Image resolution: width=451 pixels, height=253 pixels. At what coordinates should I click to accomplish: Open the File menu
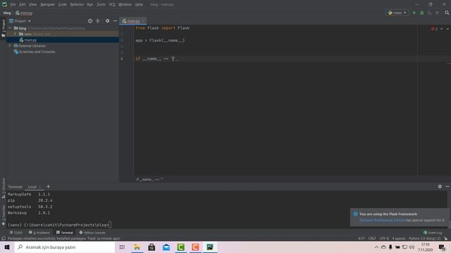13,4
